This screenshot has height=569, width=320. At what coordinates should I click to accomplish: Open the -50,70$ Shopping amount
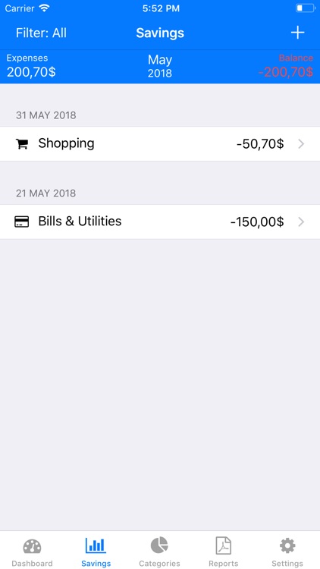(x=260, y=144)
